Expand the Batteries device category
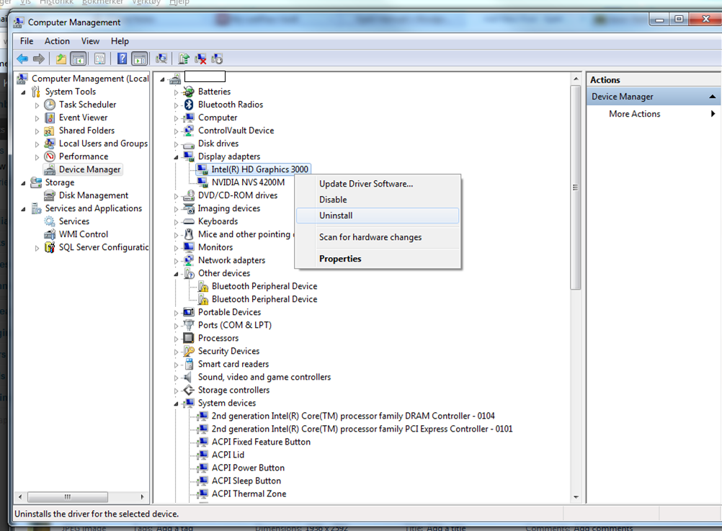 (x=176, y=92)
